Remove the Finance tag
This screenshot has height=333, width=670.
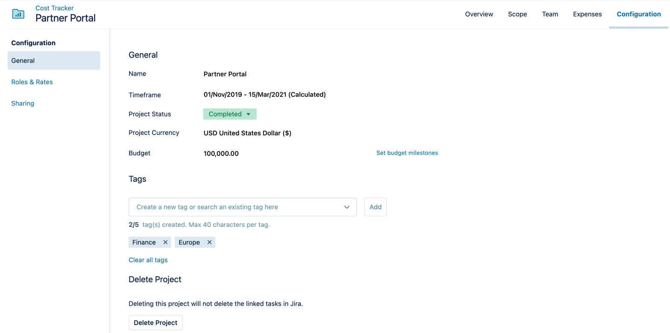tap(165, 242)
